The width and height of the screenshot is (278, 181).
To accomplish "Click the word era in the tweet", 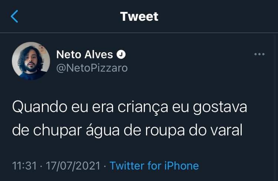I will [x=103, y=108].
